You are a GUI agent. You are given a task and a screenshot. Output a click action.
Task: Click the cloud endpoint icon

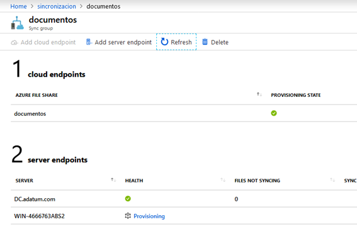click(x=14, y=42)
